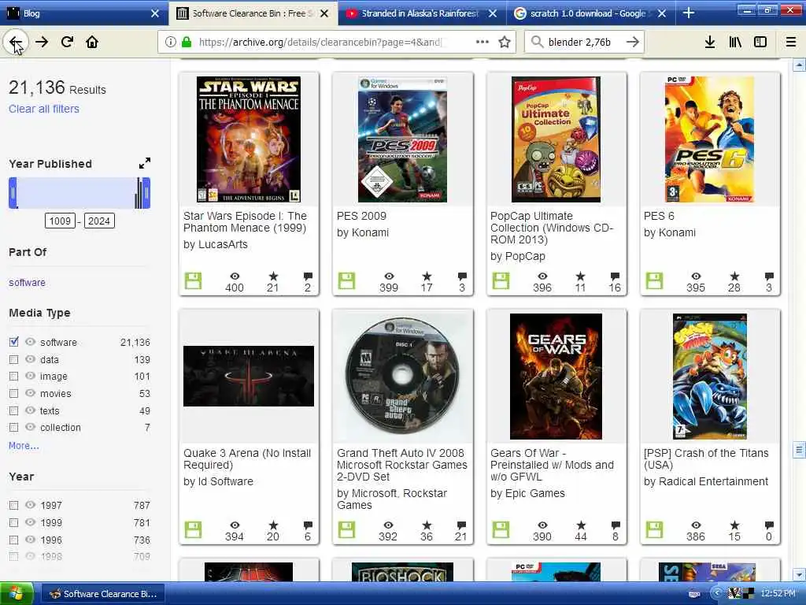The image size is (806, 605).
Task: Click the page vertical scrollbar thumb
Action: pyautogui.click(x=799, y=450)
